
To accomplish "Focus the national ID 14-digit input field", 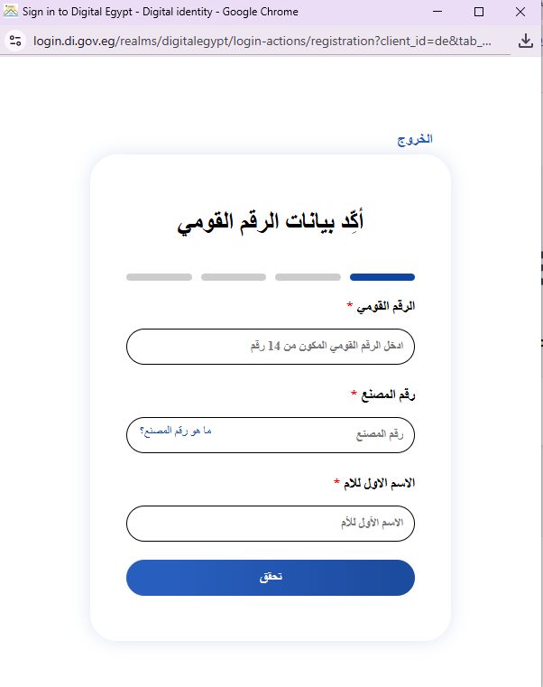I will click(x=271, y=347).
